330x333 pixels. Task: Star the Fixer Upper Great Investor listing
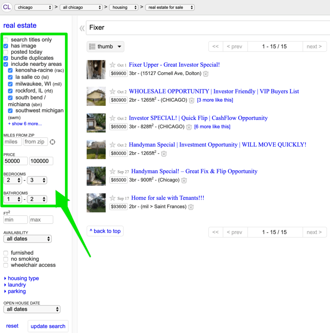(x=112, y=65)
